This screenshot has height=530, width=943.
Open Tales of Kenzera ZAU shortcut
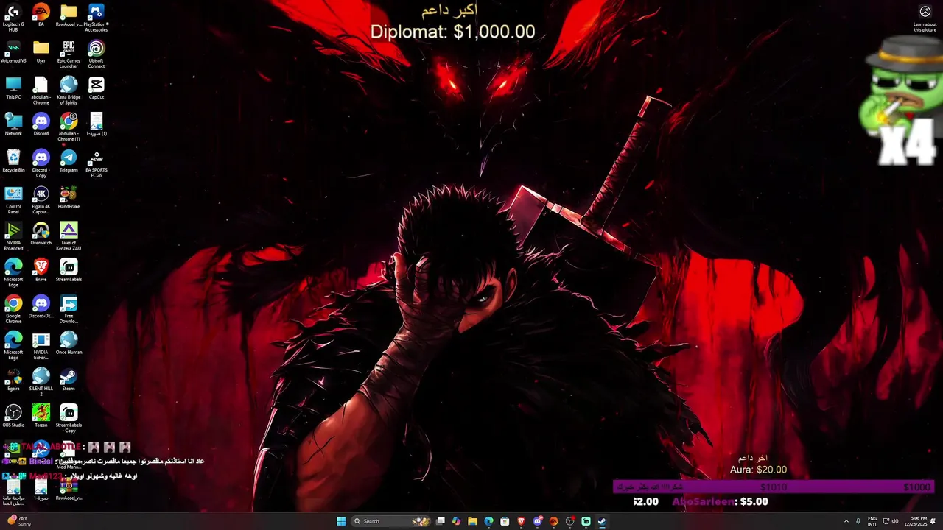69,237
